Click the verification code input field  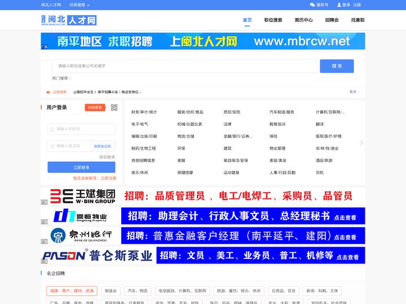point(69,146)
